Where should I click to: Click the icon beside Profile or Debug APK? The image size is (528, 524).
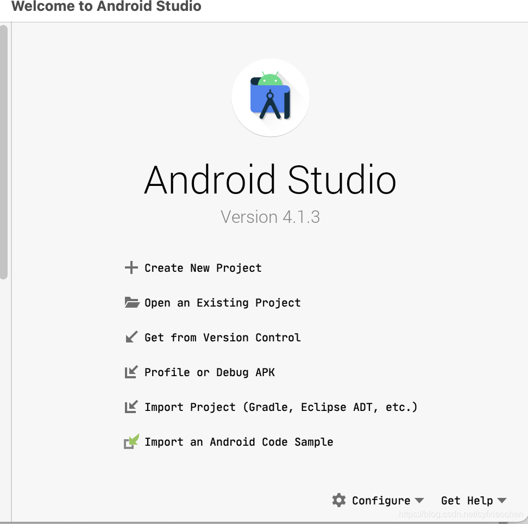tap(131, 372)
